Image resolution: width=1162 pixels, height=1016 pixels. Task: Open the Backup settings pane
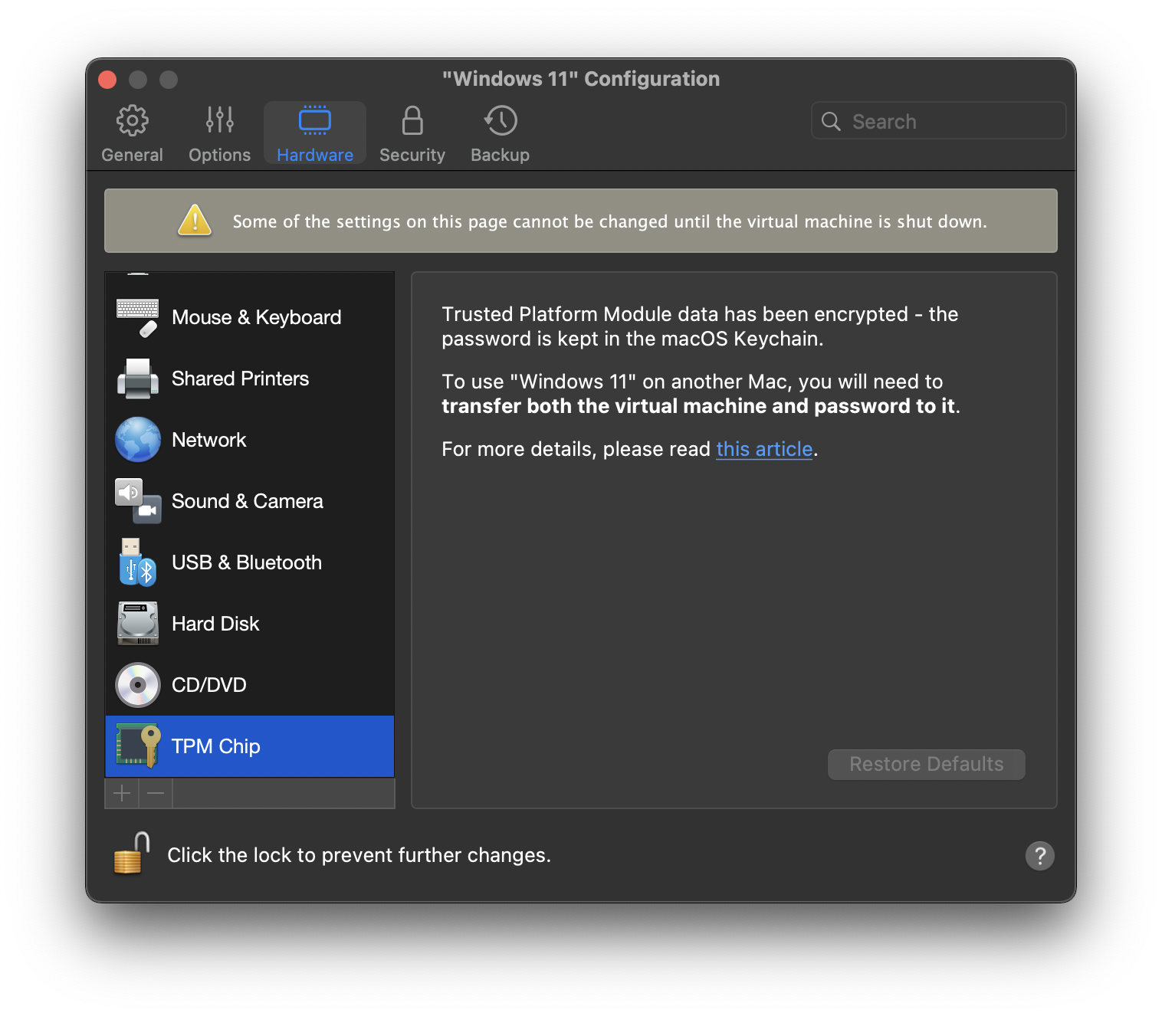click(x=500, y=132)
